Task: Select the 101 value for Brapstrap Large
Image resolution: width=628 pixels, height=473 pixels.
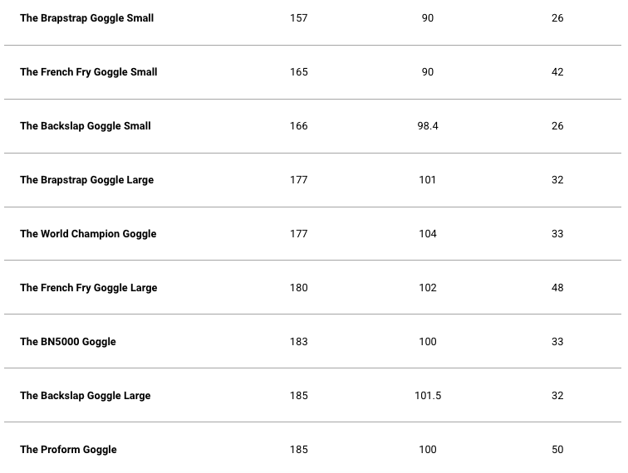Action: [428, 180]
